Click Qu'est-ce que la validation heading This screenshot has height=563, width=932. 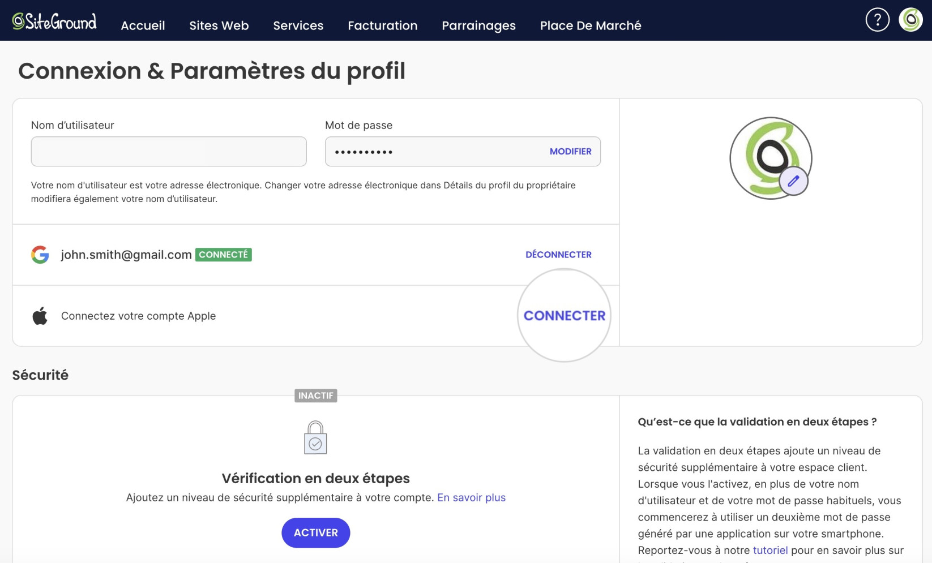pos(757,422)
